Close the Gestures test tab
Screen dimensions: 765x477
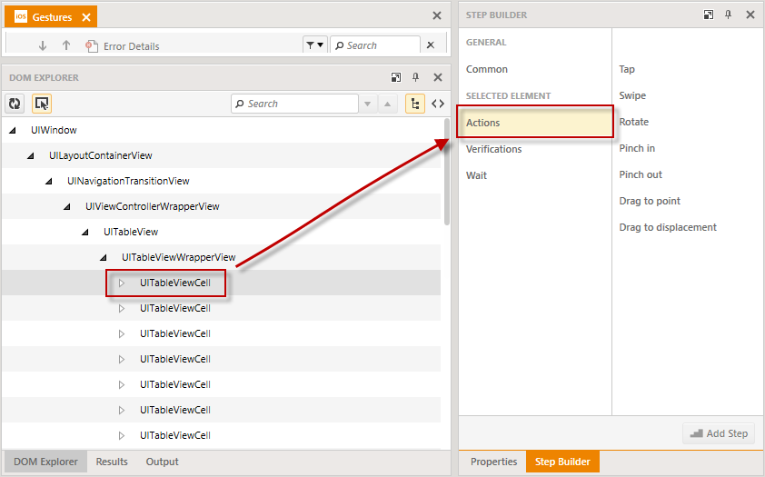tap(86, 17)
